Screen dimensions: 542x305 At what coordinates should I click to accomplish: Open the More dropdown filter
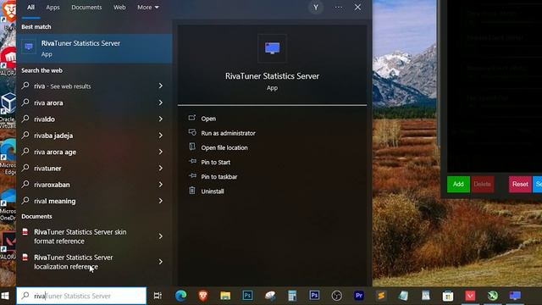tap(148, 8)
